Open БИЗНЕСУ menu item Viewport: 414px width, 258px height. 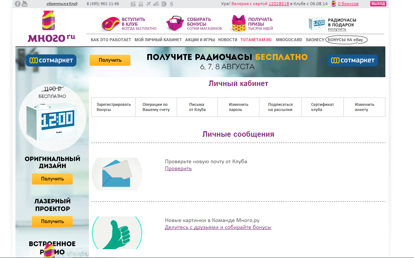(x=315, y=40)
